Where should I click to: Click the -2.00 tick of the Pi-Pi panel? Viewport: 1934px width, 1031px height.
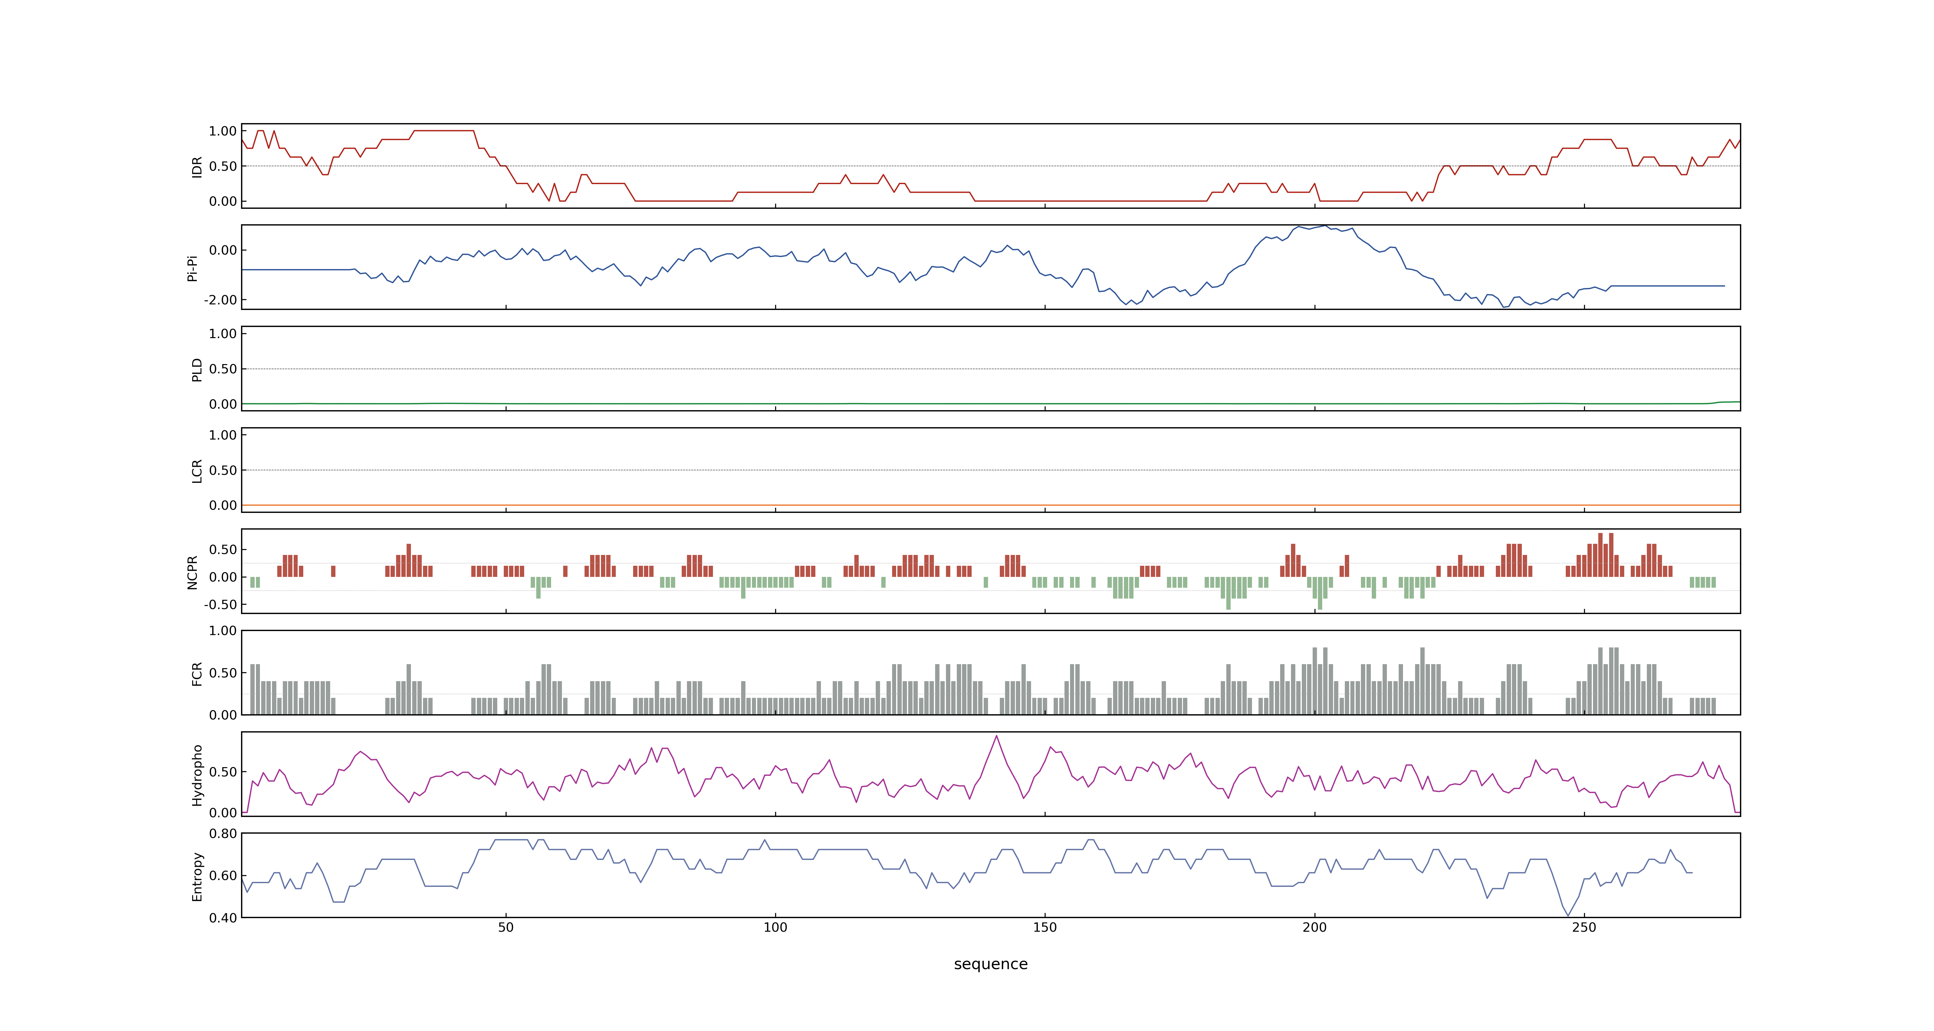(220, 300)
